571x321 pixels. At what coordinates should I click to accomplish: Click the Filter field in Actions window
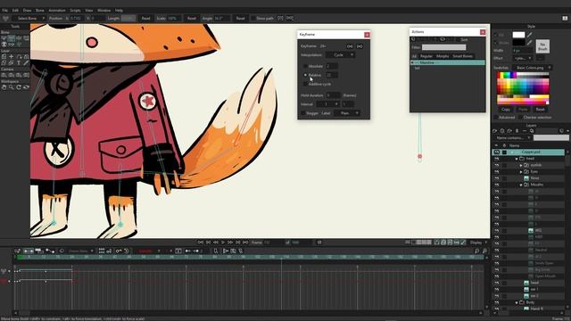(443, 47)
